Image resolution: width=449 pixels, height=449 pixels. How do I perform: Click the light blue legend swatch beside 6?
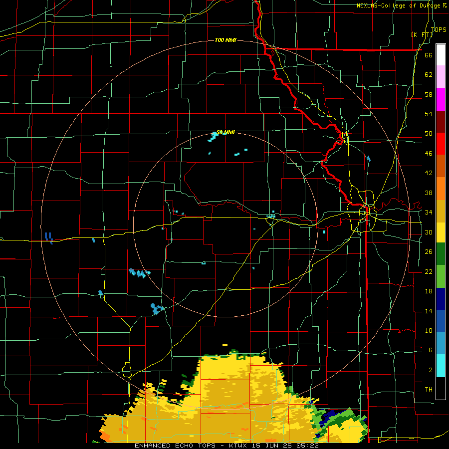click(441, 343)
